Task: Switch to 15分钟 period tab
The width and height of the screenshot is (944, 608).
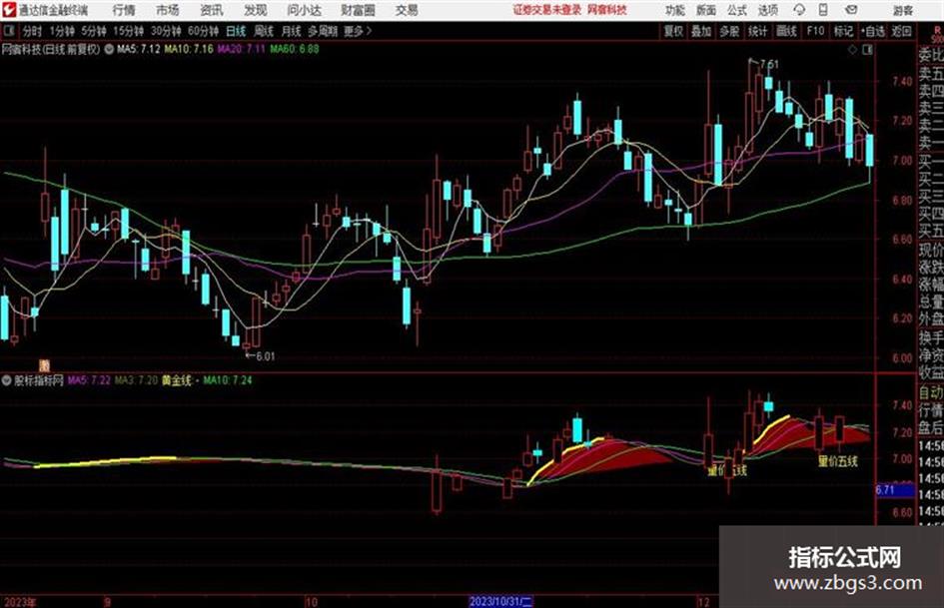Action: pyautogui.click(x=128, y=31)
